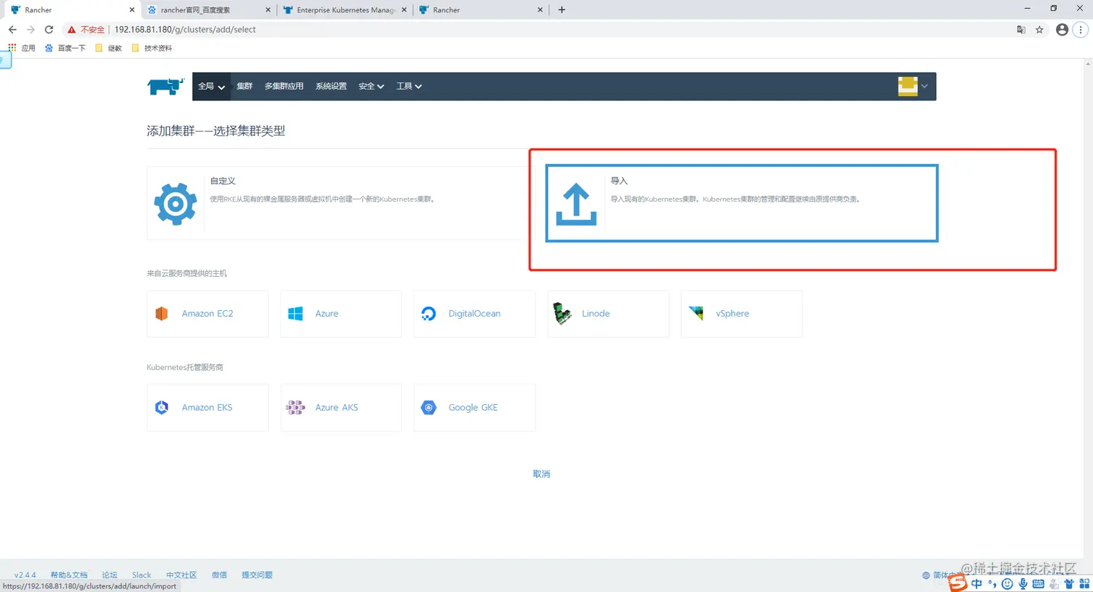Screen dimensions: 1093x592
Task: Choose the Amazon EC2 provider label
Action: click(207, 314)
